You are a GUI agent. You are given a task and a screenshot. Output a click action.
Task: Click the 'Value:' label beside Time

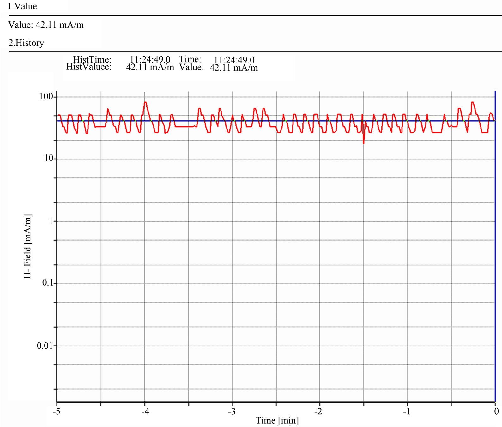click(191, 67)
